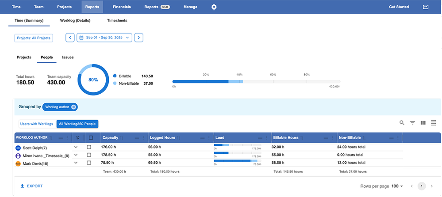
Task: Remove the Worklog author grouping chip
Action: point(73,107)
